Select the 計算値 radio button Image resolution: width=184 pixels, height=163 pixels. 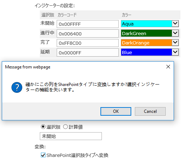click(65, 127)
